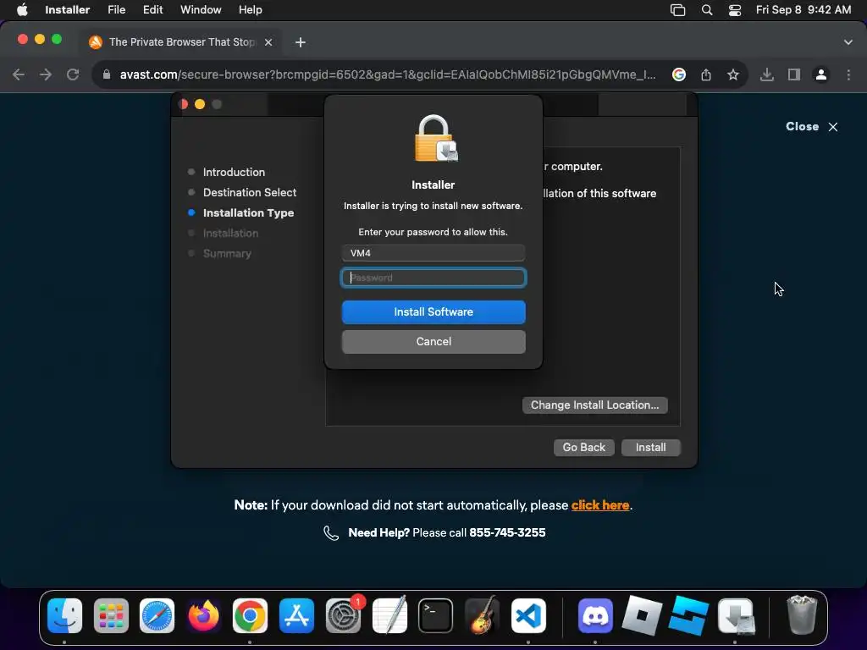Open Chrome profile avatar

821,74
